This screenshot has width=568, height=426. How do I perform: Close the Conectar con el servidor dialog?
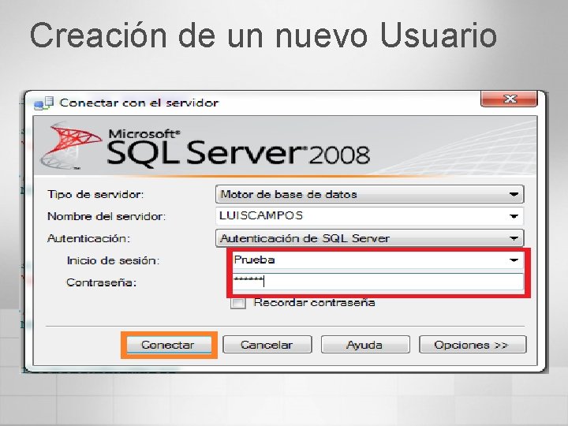509,99
